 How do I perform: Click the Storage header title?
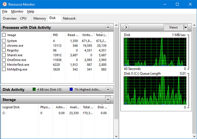(9, 100)
